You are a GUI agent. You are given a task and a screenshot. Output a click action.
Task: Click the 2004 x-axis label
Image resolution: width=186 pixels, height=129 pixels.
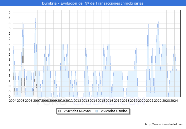pos(13,101)
